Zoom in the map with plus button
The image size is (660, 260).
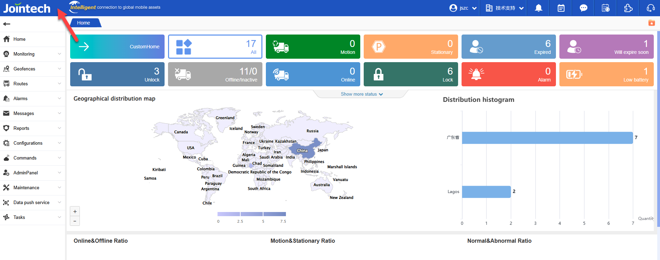[75, 211]
